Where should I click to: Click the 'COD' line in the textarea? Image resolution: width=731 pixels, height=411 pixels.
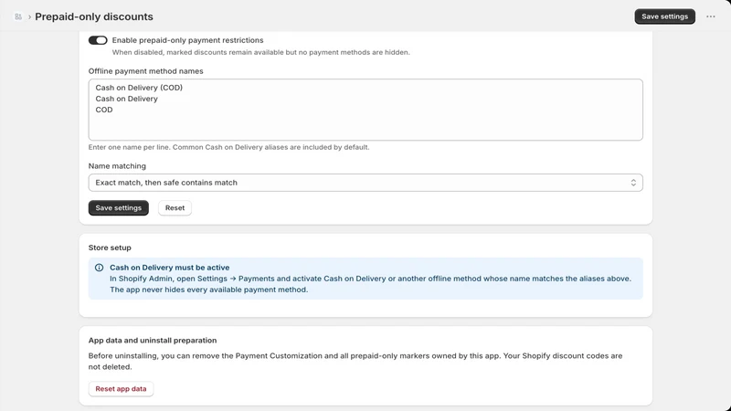(x=104, y=110)
